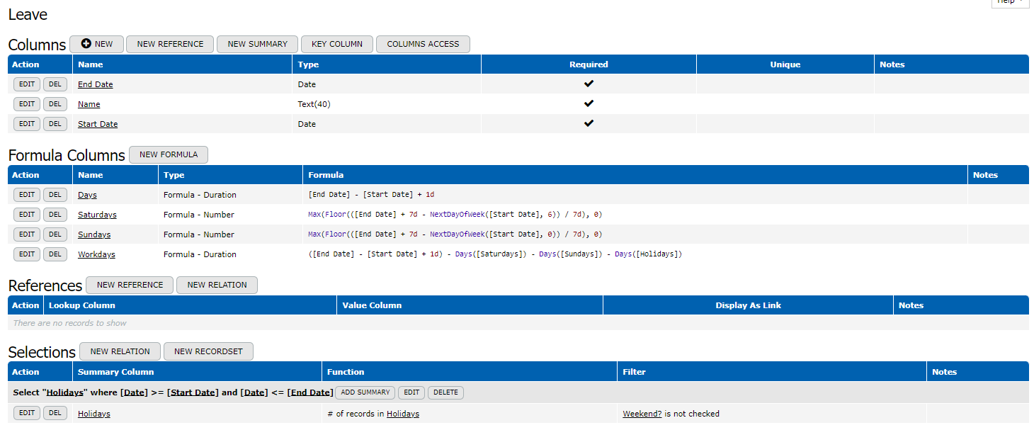Edit the Days formula column
Screen dimensions: 1034x430
tap(27, 195)
